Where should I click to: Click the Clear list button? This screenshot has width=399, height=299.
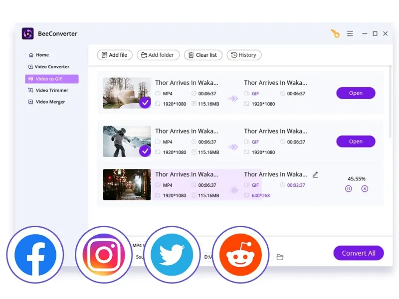[203, 55]
